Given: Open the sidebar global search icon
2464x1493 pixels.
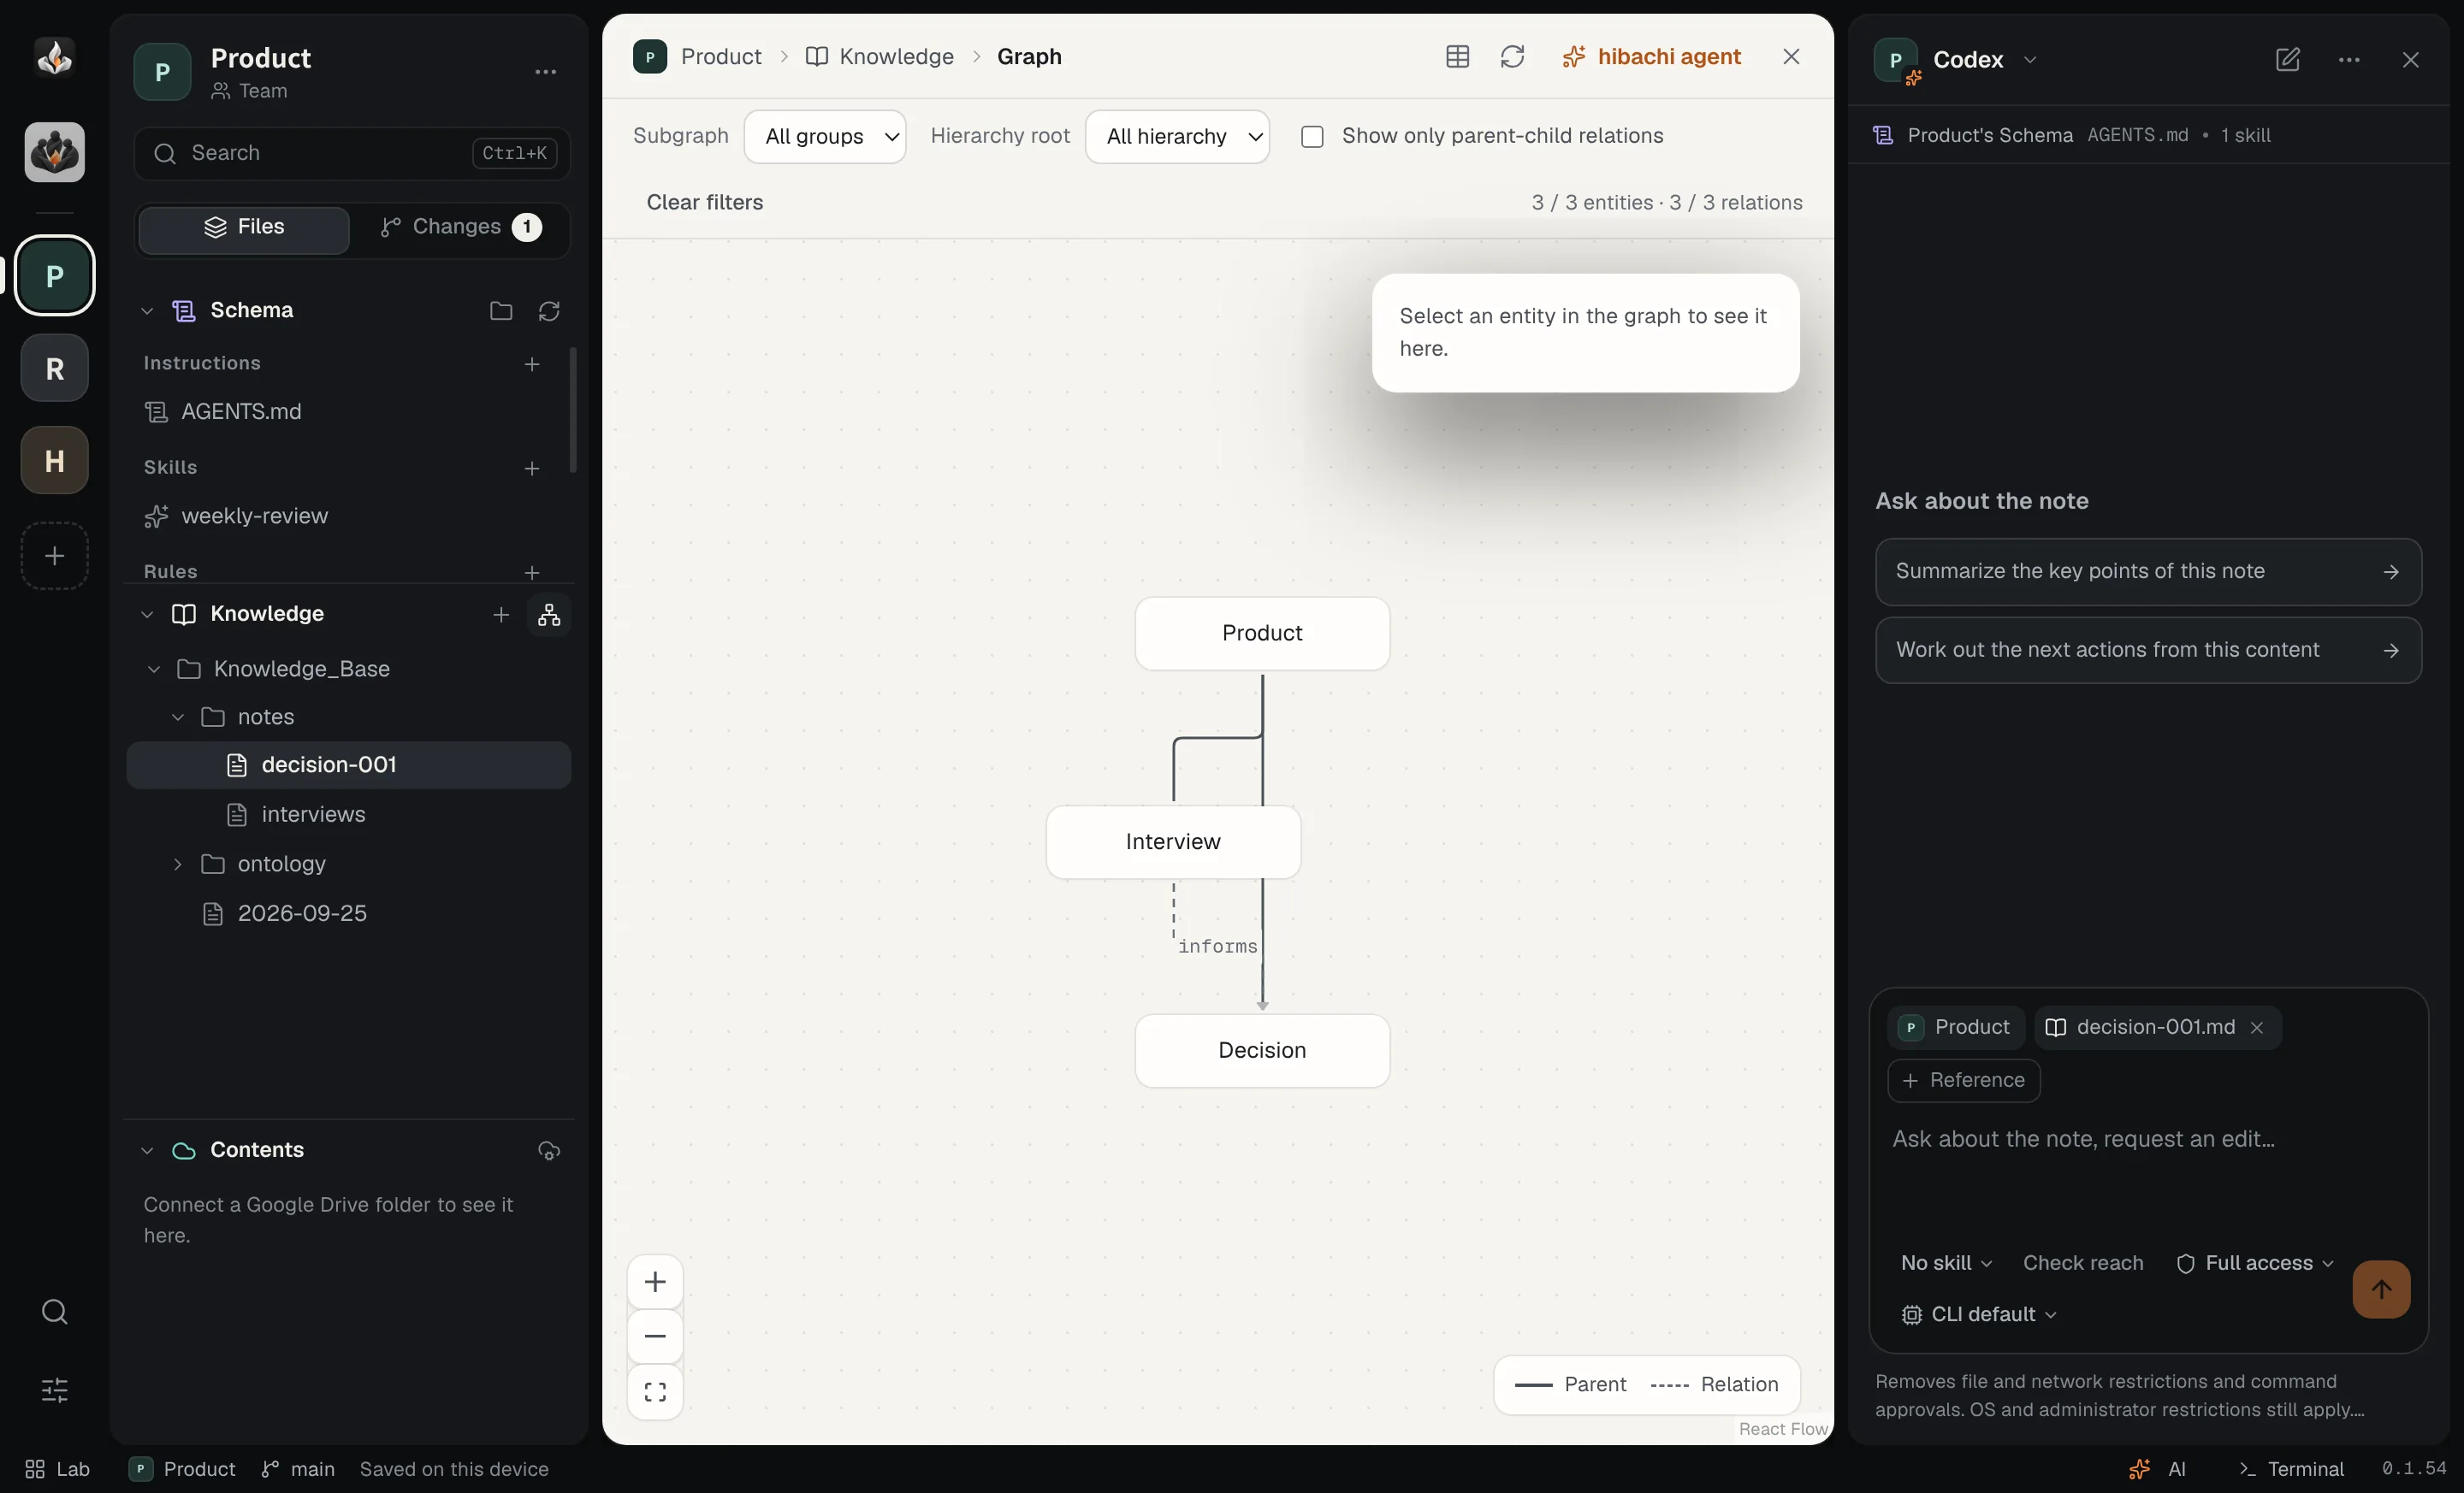Looking at the screenshot, I should pos(55,1311).
